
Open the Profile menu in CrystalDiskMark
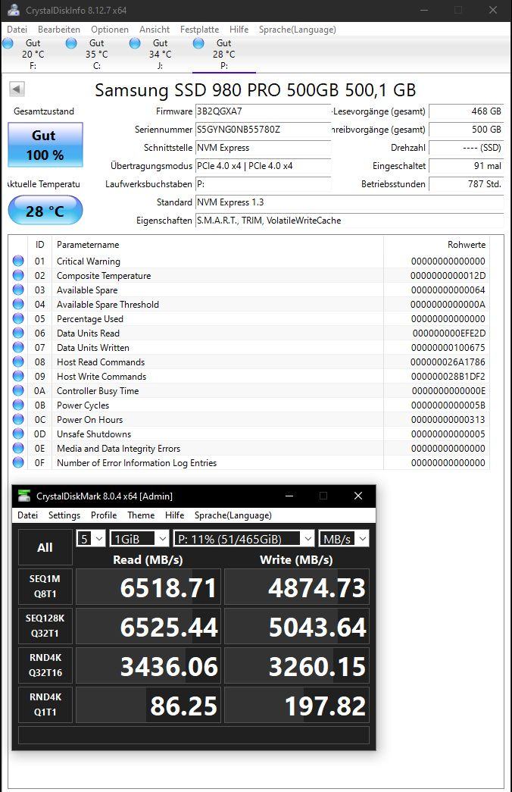(x=104, y=515)
